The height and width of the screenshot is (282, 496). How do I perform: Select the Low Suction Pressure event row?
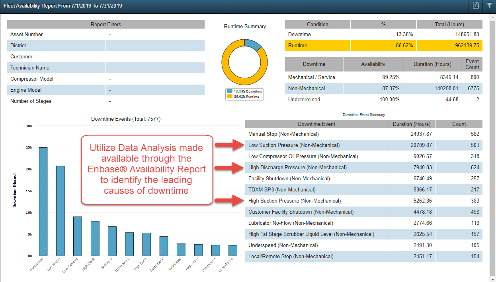tap(314, 145)
